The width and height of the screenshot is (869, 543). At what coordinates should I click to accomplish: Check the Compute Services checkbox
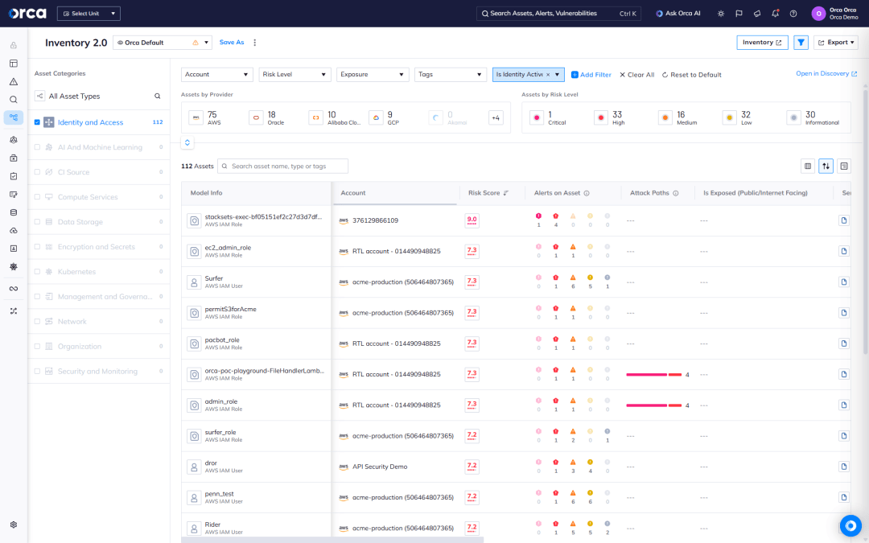[37, 197]
